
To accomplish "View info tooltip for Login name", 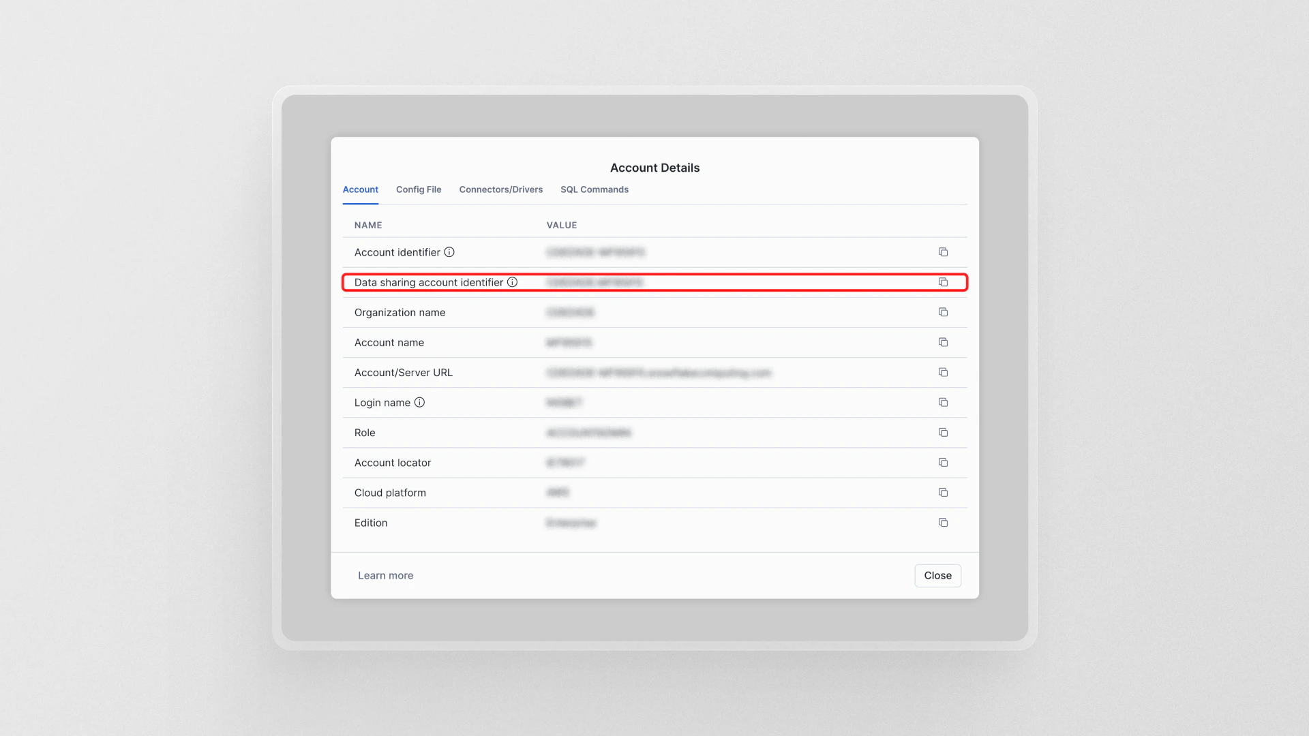I will tap(420, 402).
